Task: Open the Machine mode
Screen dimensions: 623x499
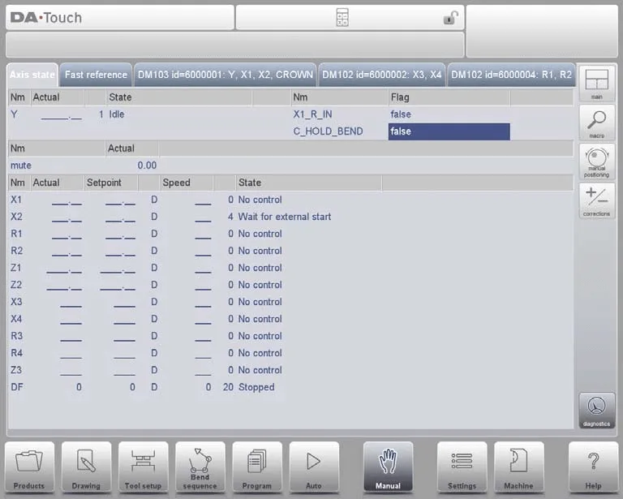Action: [518, 467]
